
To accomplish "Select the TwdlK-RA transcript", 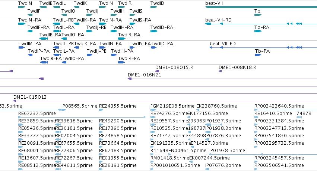I will 76,24.
